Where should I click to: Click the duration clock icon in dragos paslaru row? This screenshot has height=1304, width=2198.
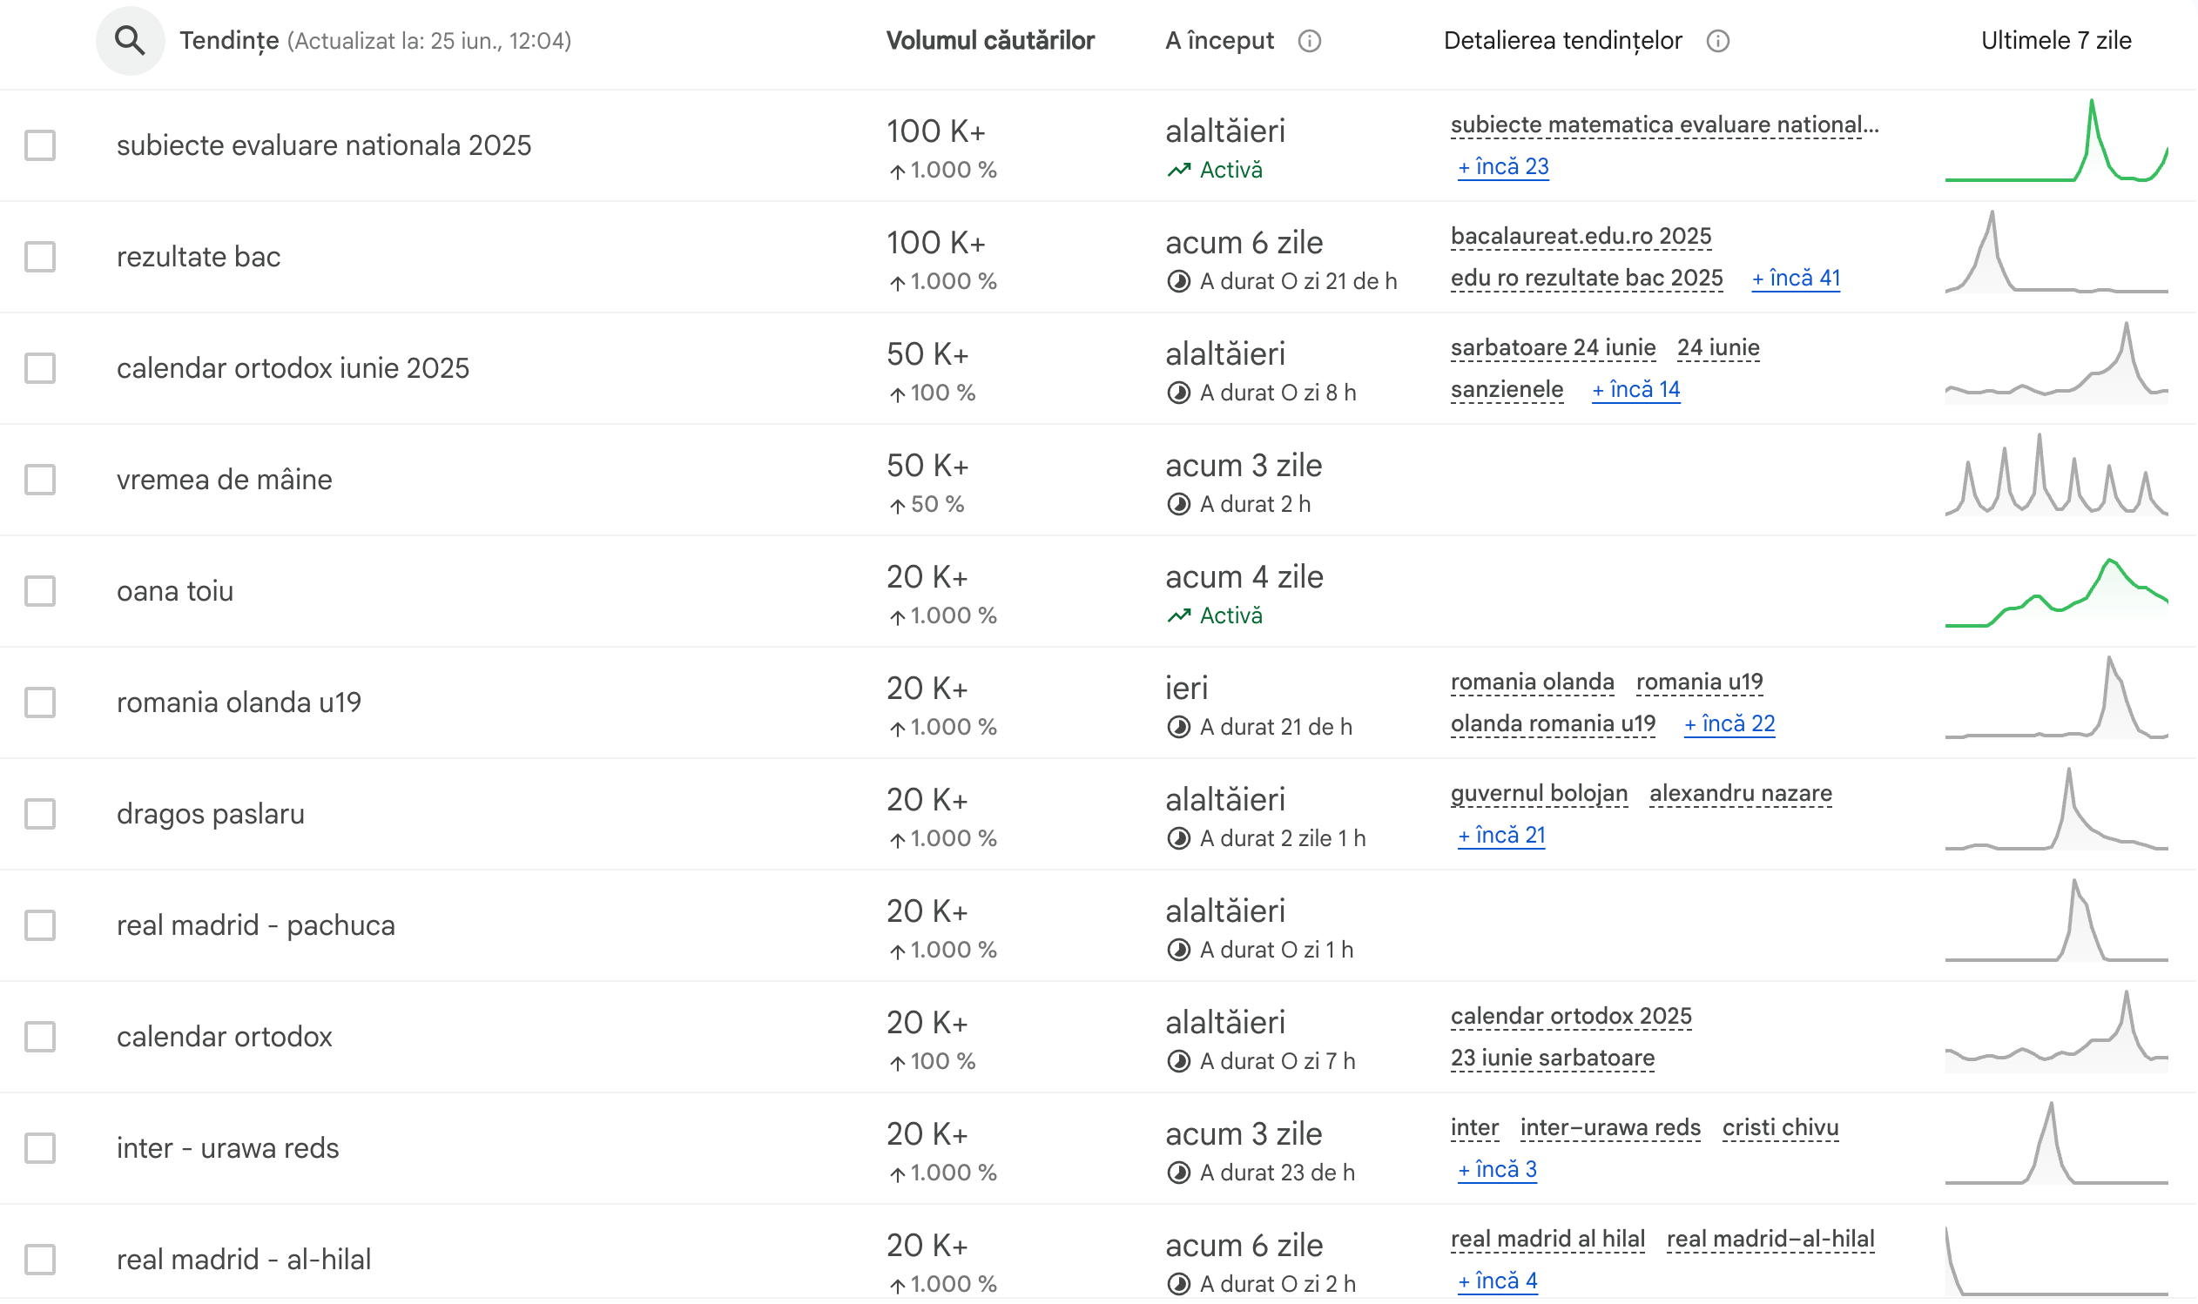[1178, 838]
